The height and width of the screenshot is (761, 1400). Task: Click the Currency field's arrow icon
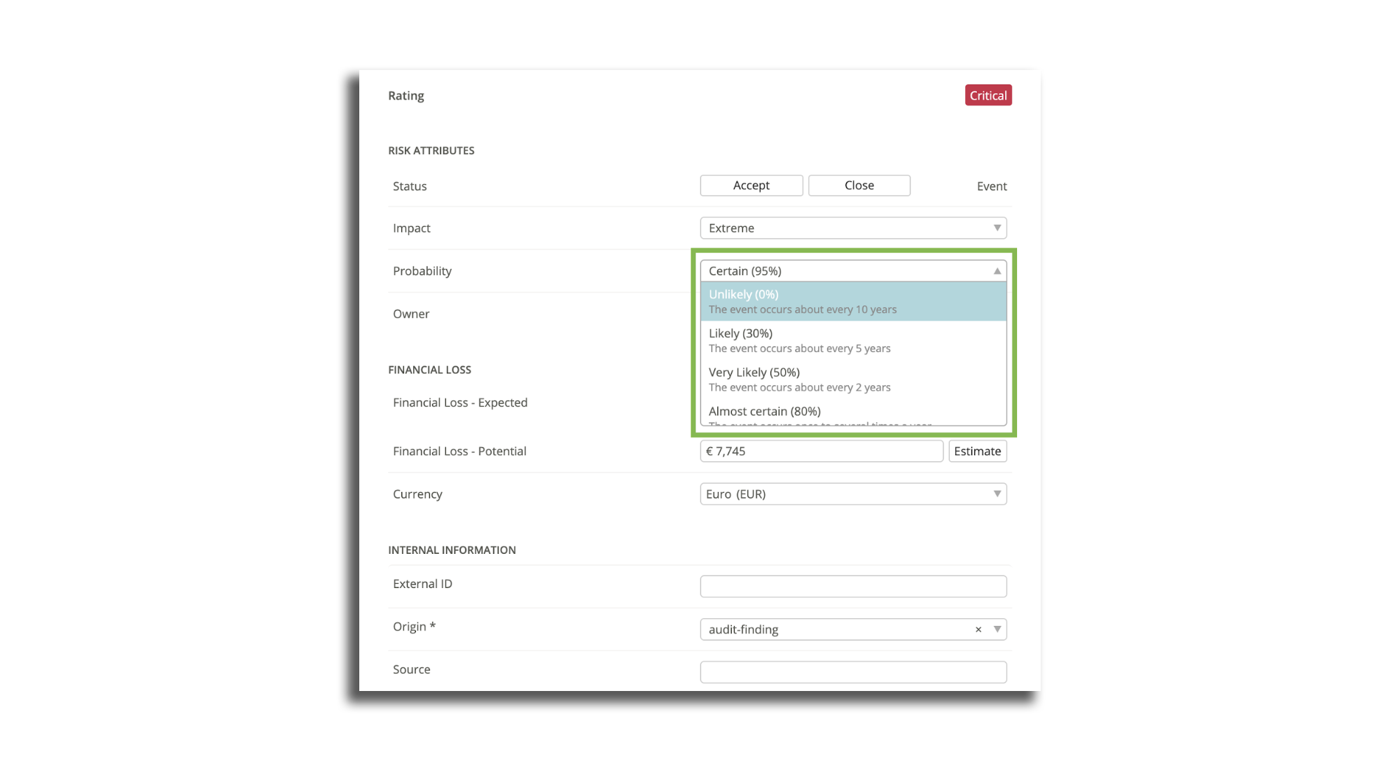pyautogui.click(x=997, y=494)
